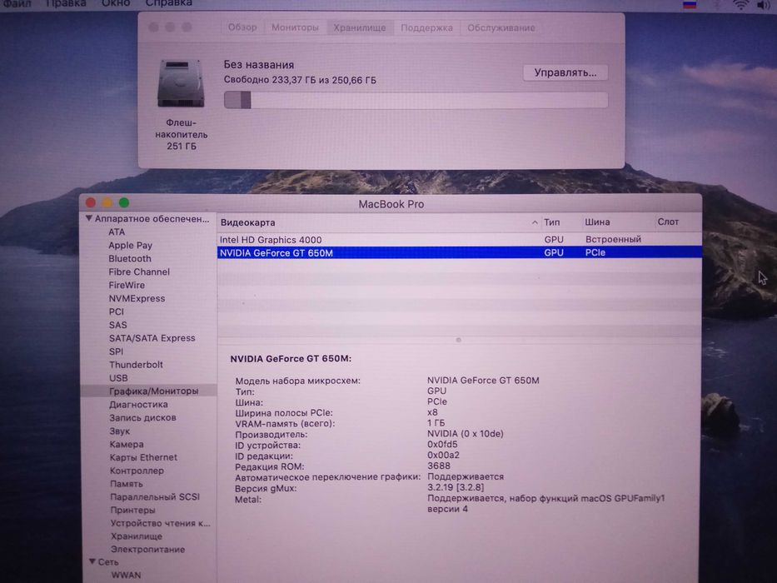Image resolution: width=777 pixels, height=583 pixels.
Task: Click the Russian flag input source icon
Action: point(690,5)
